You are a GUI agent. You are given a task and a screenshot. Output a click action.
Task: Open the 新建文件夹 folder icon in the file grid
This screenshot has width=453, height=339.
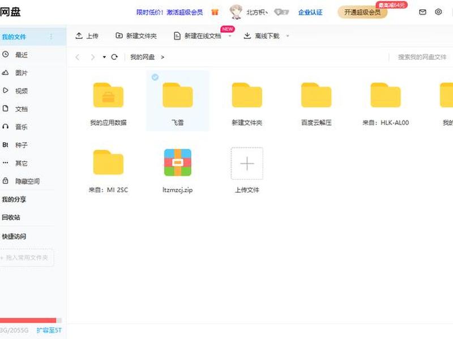[247, 95]
